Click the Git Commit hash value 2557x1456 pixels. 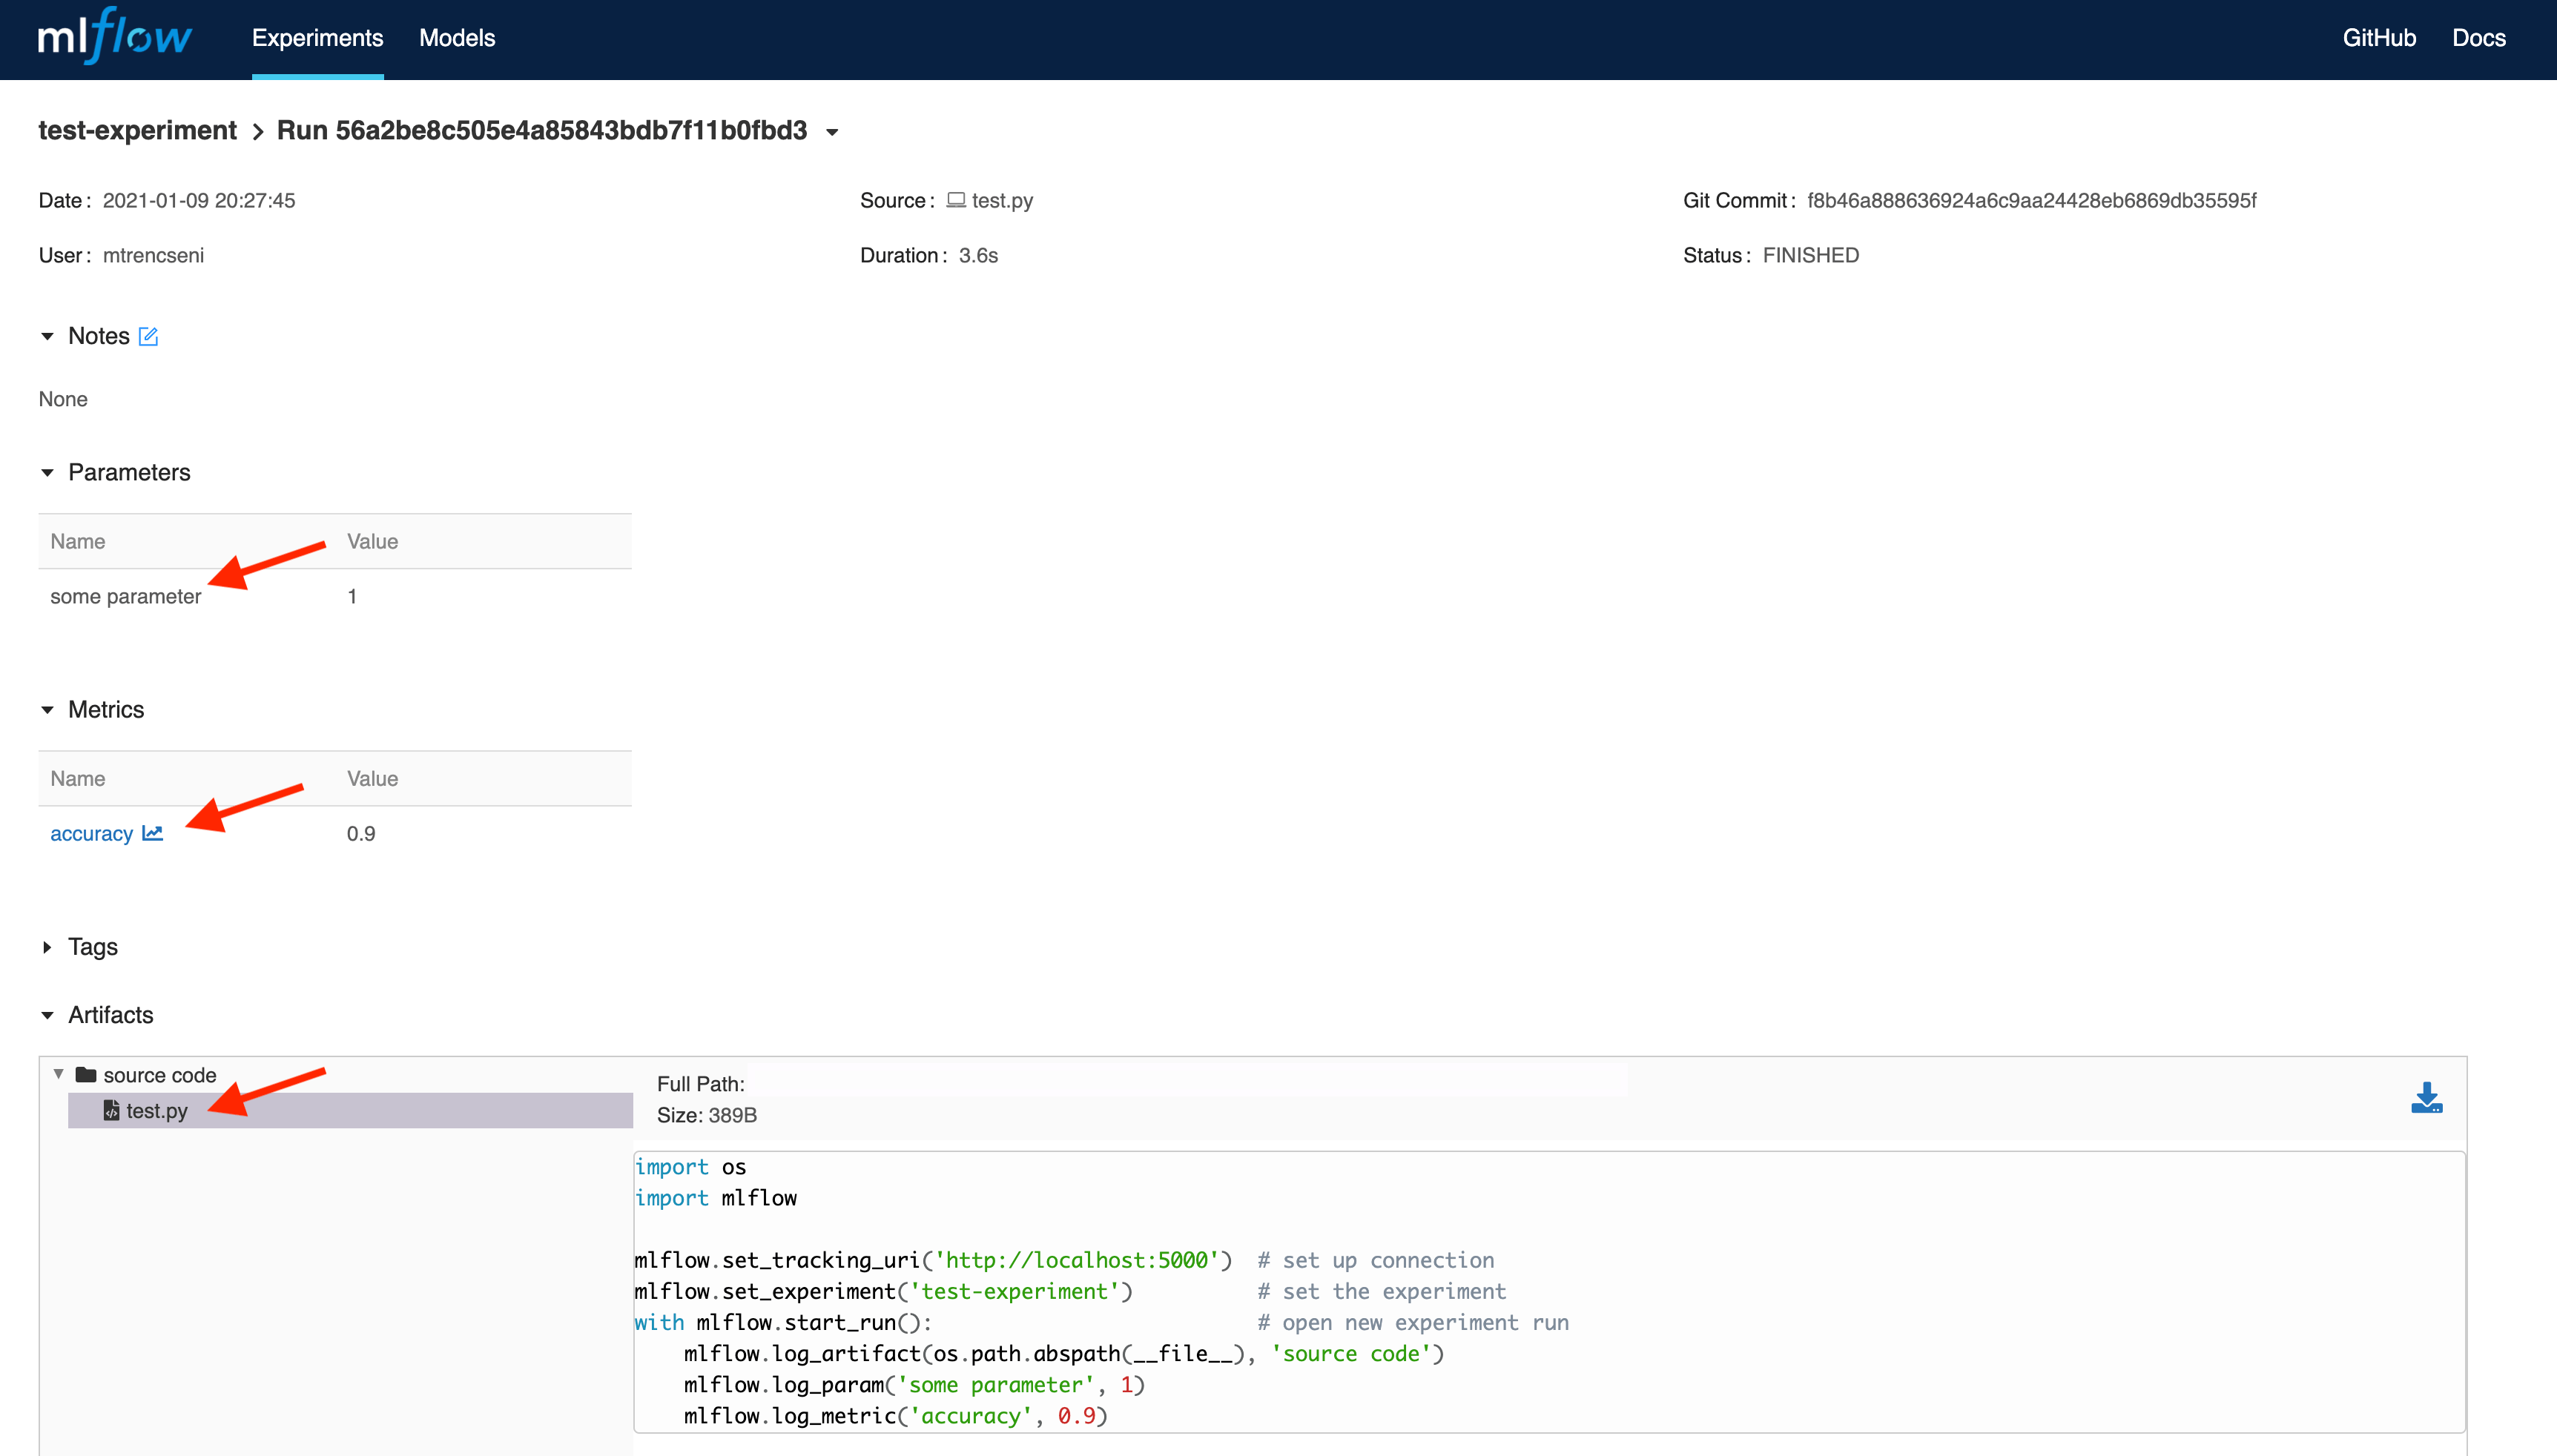pyautogui.click(x=2032, y=200)
